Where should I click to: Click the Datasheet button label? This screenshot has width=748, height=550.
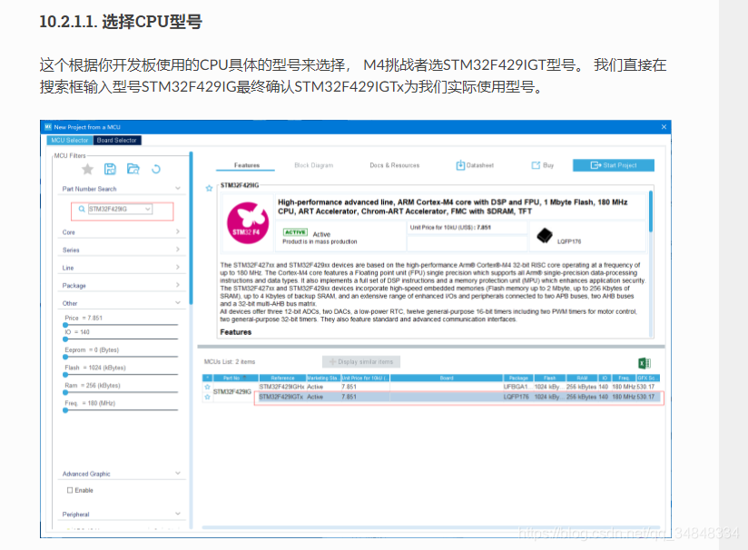tap(480, 165)
